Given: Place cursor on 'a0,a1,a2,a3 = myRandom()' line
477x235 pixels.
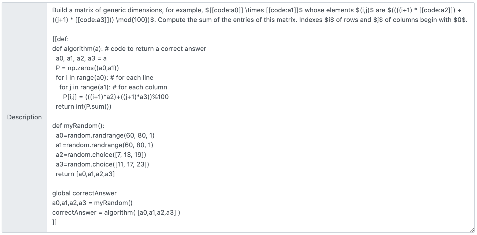Looking at the screenshot, I should (x=92, y=203).
